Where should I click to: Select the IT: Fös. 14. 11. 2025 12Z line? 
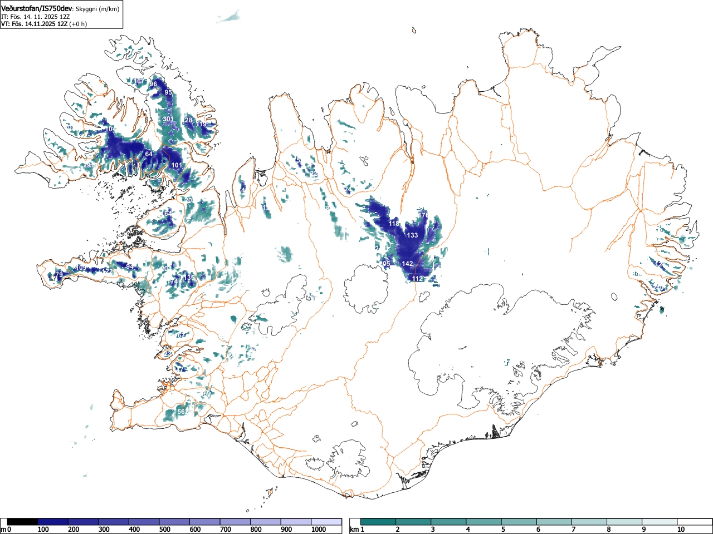coord(35,17)
